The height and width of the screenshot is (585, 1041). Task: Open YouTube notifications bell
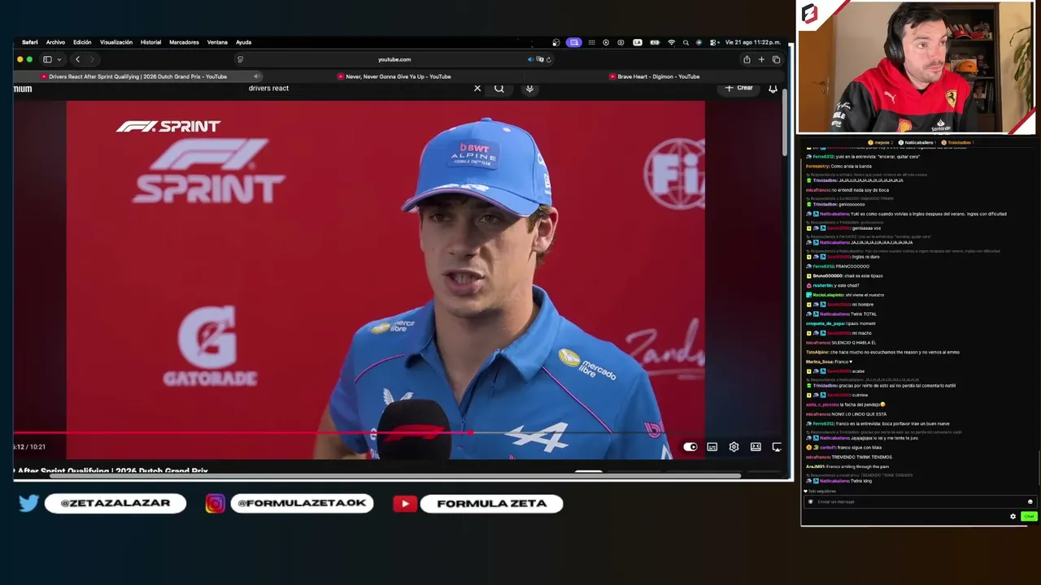773,88
